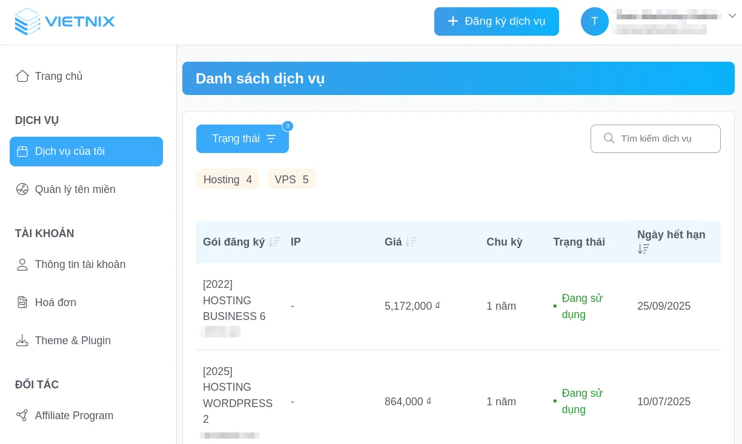Click the IP column header

coord(296,242)
